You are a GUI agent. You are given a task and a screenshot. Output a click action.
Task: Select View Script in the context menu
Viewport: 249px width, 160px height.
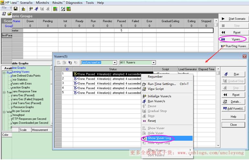[x=167, y=89]
